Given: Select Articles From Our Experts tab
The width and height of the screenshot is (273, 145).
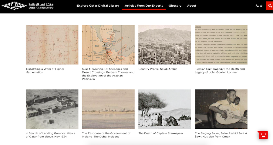Looking at the screenshot, I should 144,6.
